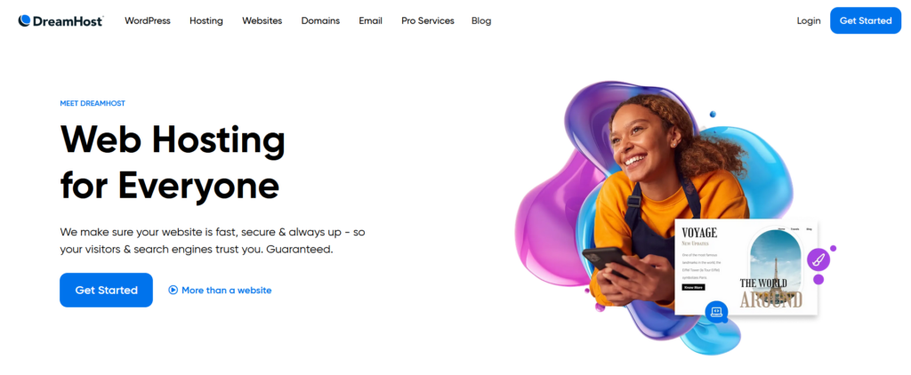911x375 pixels.
Task: Open the WordPress menu
Action: tap(148, 21)
